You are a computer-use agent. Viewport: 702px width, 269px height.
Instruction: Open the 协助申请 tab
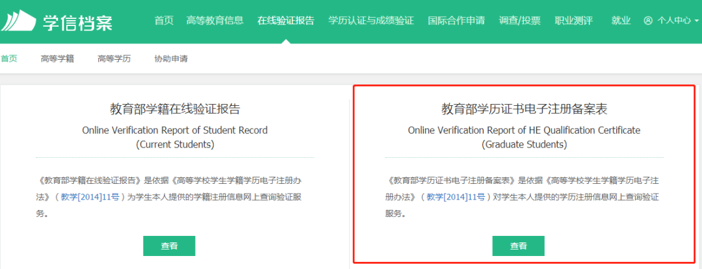point(171,58)
